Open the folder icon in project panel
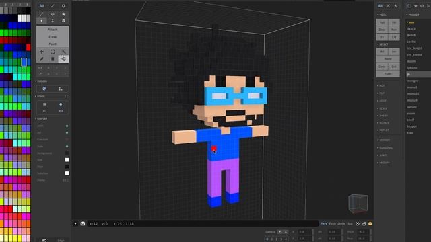This screenshot has width=431, height=242. point(409,6)
